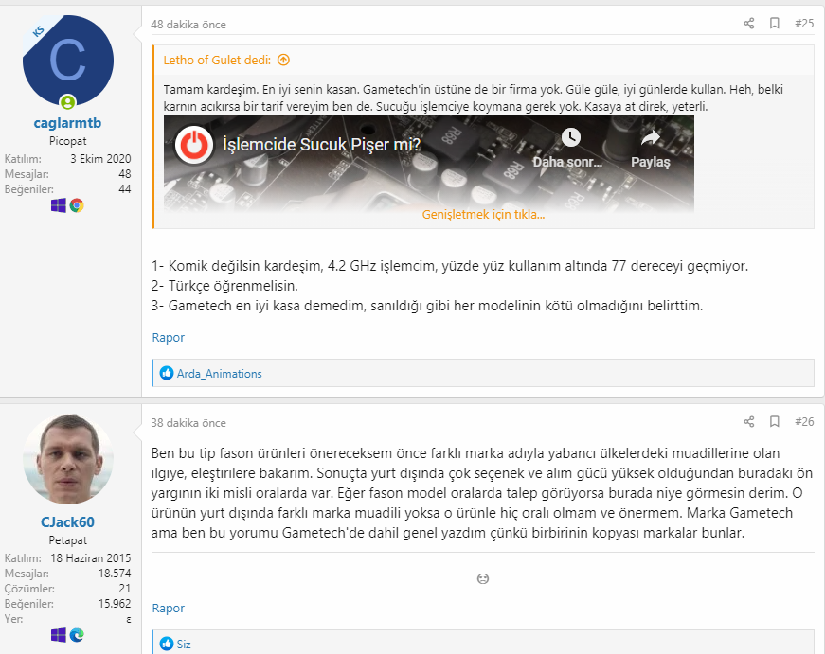
Task: Click Windows icon under CJack60's stats
Action: pyautogui.click(x=59, y=635)
